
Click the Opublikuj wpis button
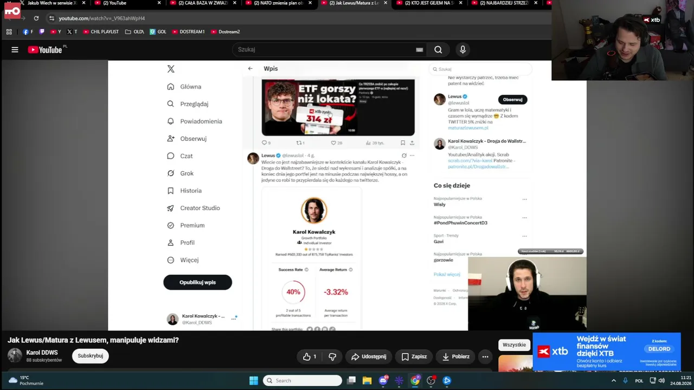(x=197, y=282)
